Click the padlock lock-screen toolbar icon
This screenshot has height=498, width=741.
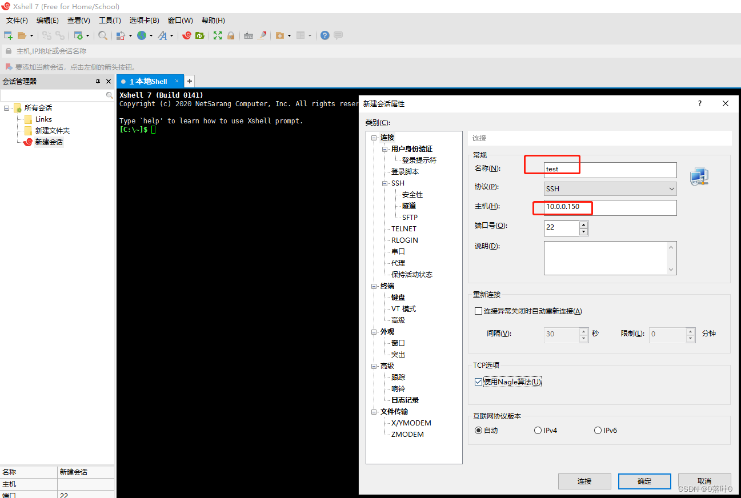pos(231,35)
